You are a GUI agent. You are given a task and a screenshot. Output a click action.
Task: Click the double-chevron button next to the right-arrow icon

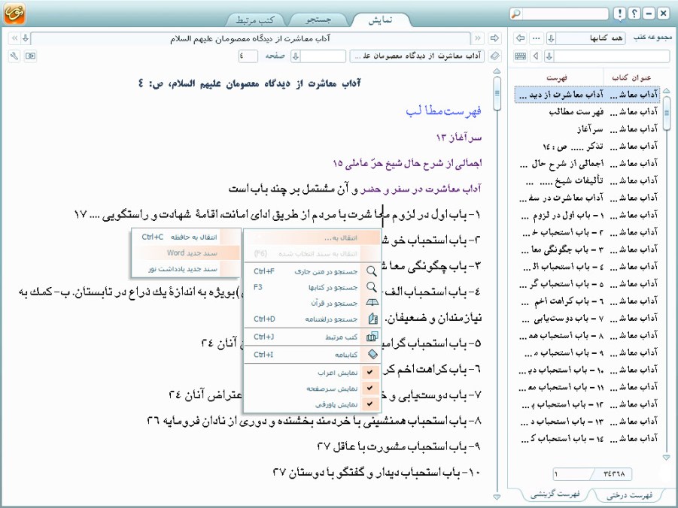tap(478, 38)
